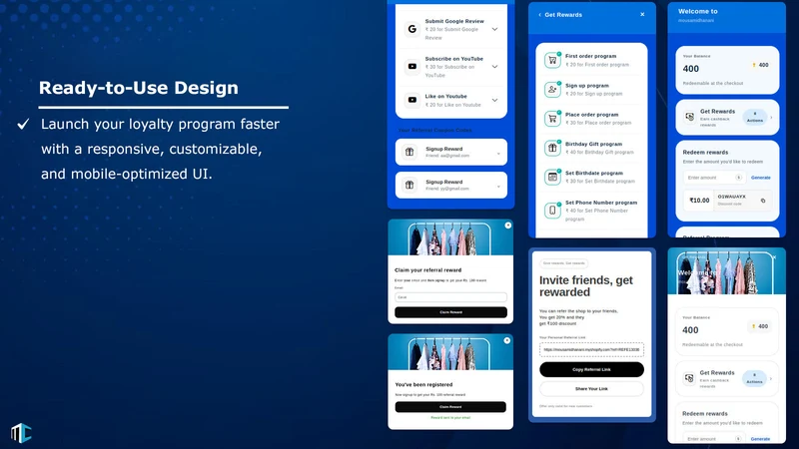The height and width of the screenshot is (449, 799).
Task: Click the personal referral link box
Action: coord(591,350)
